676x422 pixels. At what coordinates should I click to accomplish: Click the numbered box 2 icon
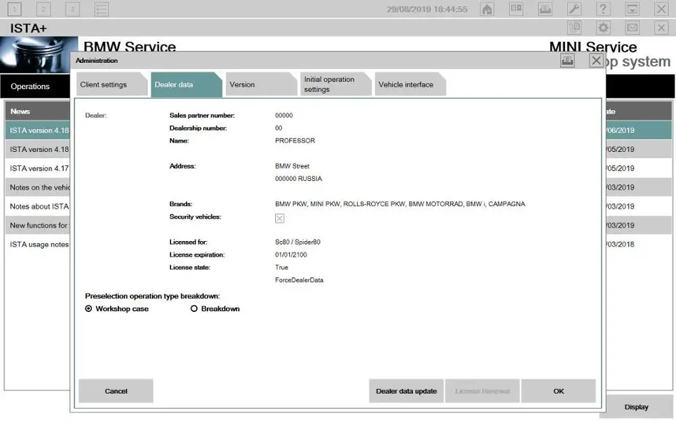click(43, 9)
